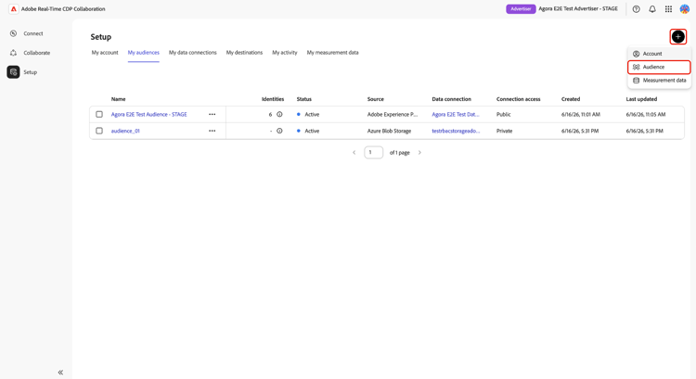Viewport: 696px width, 379px height.
Task: Open the audience_01 link
Action: point(125,131)
